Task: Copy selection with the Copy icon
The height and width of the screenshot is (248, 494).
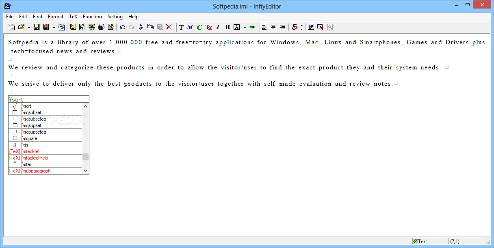Action: [150, 27]
